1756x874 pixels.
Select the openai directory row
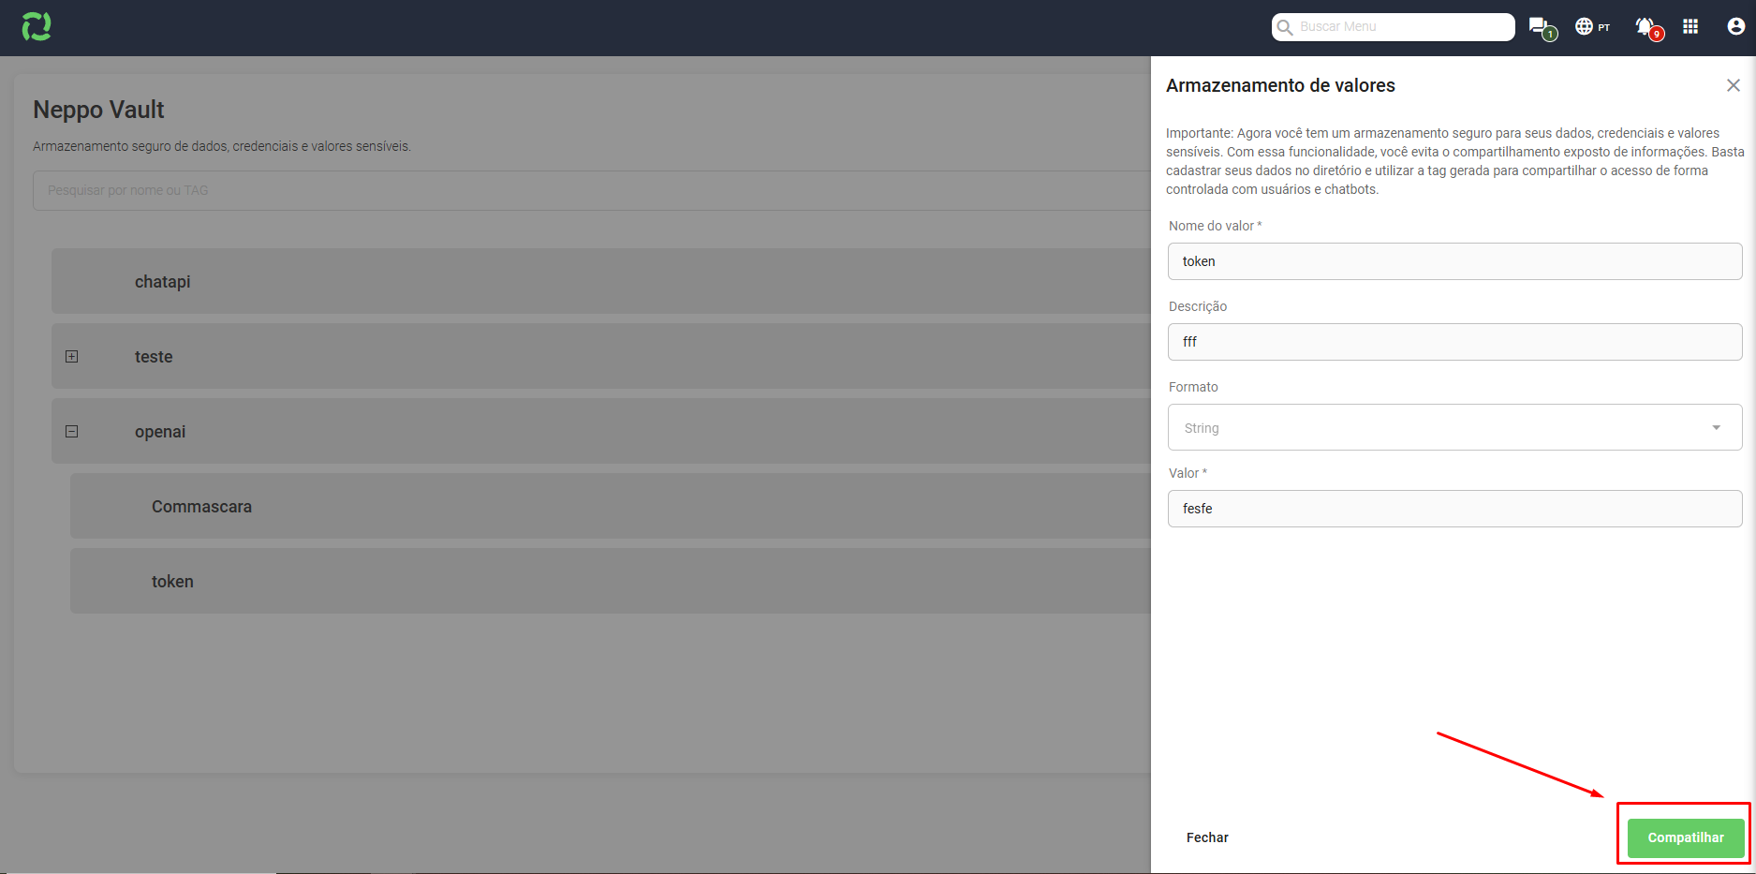600,431
